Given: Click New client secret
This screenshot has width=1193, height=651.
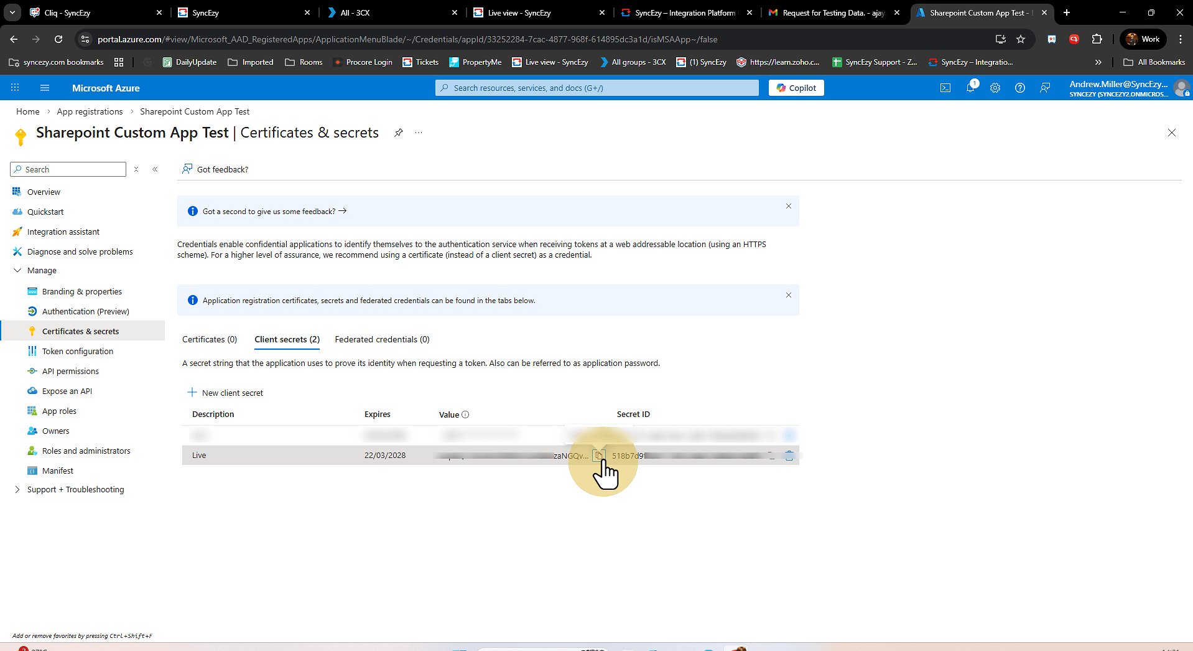Looking at the screenshot, I should [x=225, y=393].
